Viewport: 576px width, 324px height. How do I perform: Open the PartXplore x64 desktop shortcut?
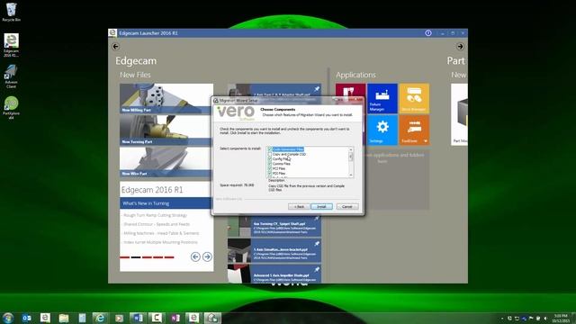tap(11, 108)
